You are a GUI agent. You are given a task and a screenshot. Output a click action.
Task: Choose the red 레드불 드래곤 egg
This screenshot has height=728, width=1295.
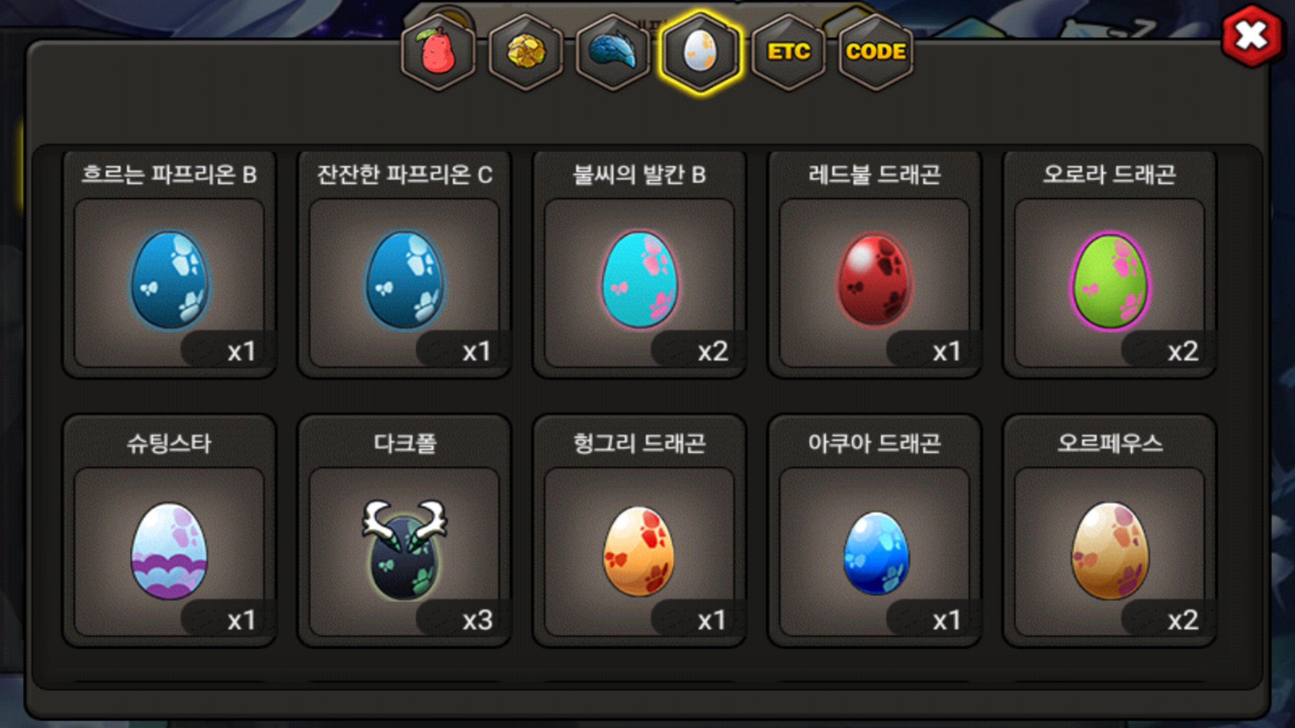click(x=875, y=280)
